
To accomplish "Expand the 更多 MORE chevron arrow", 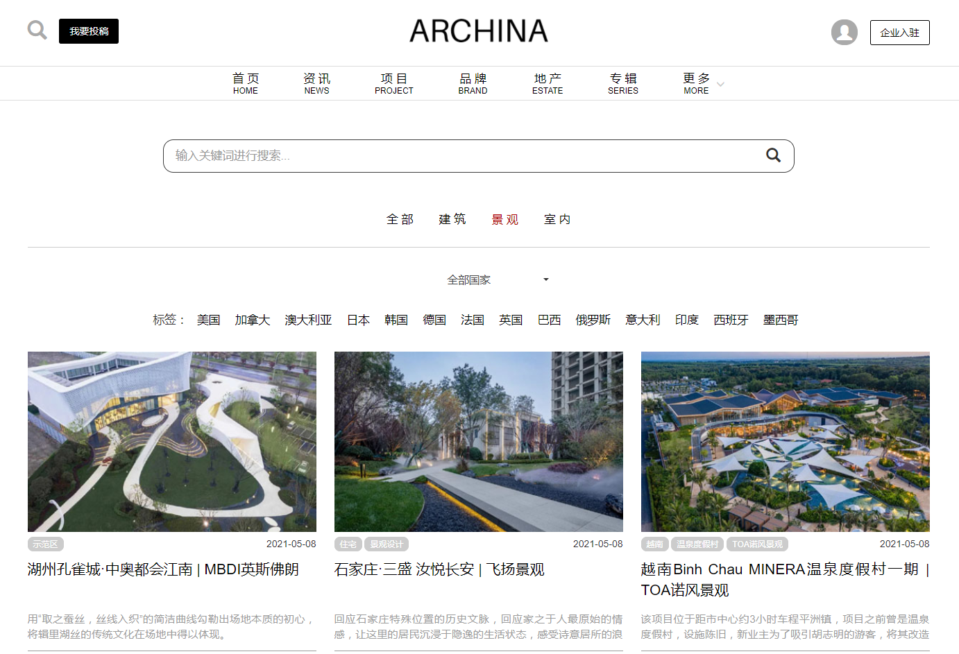I will [720, 85].
